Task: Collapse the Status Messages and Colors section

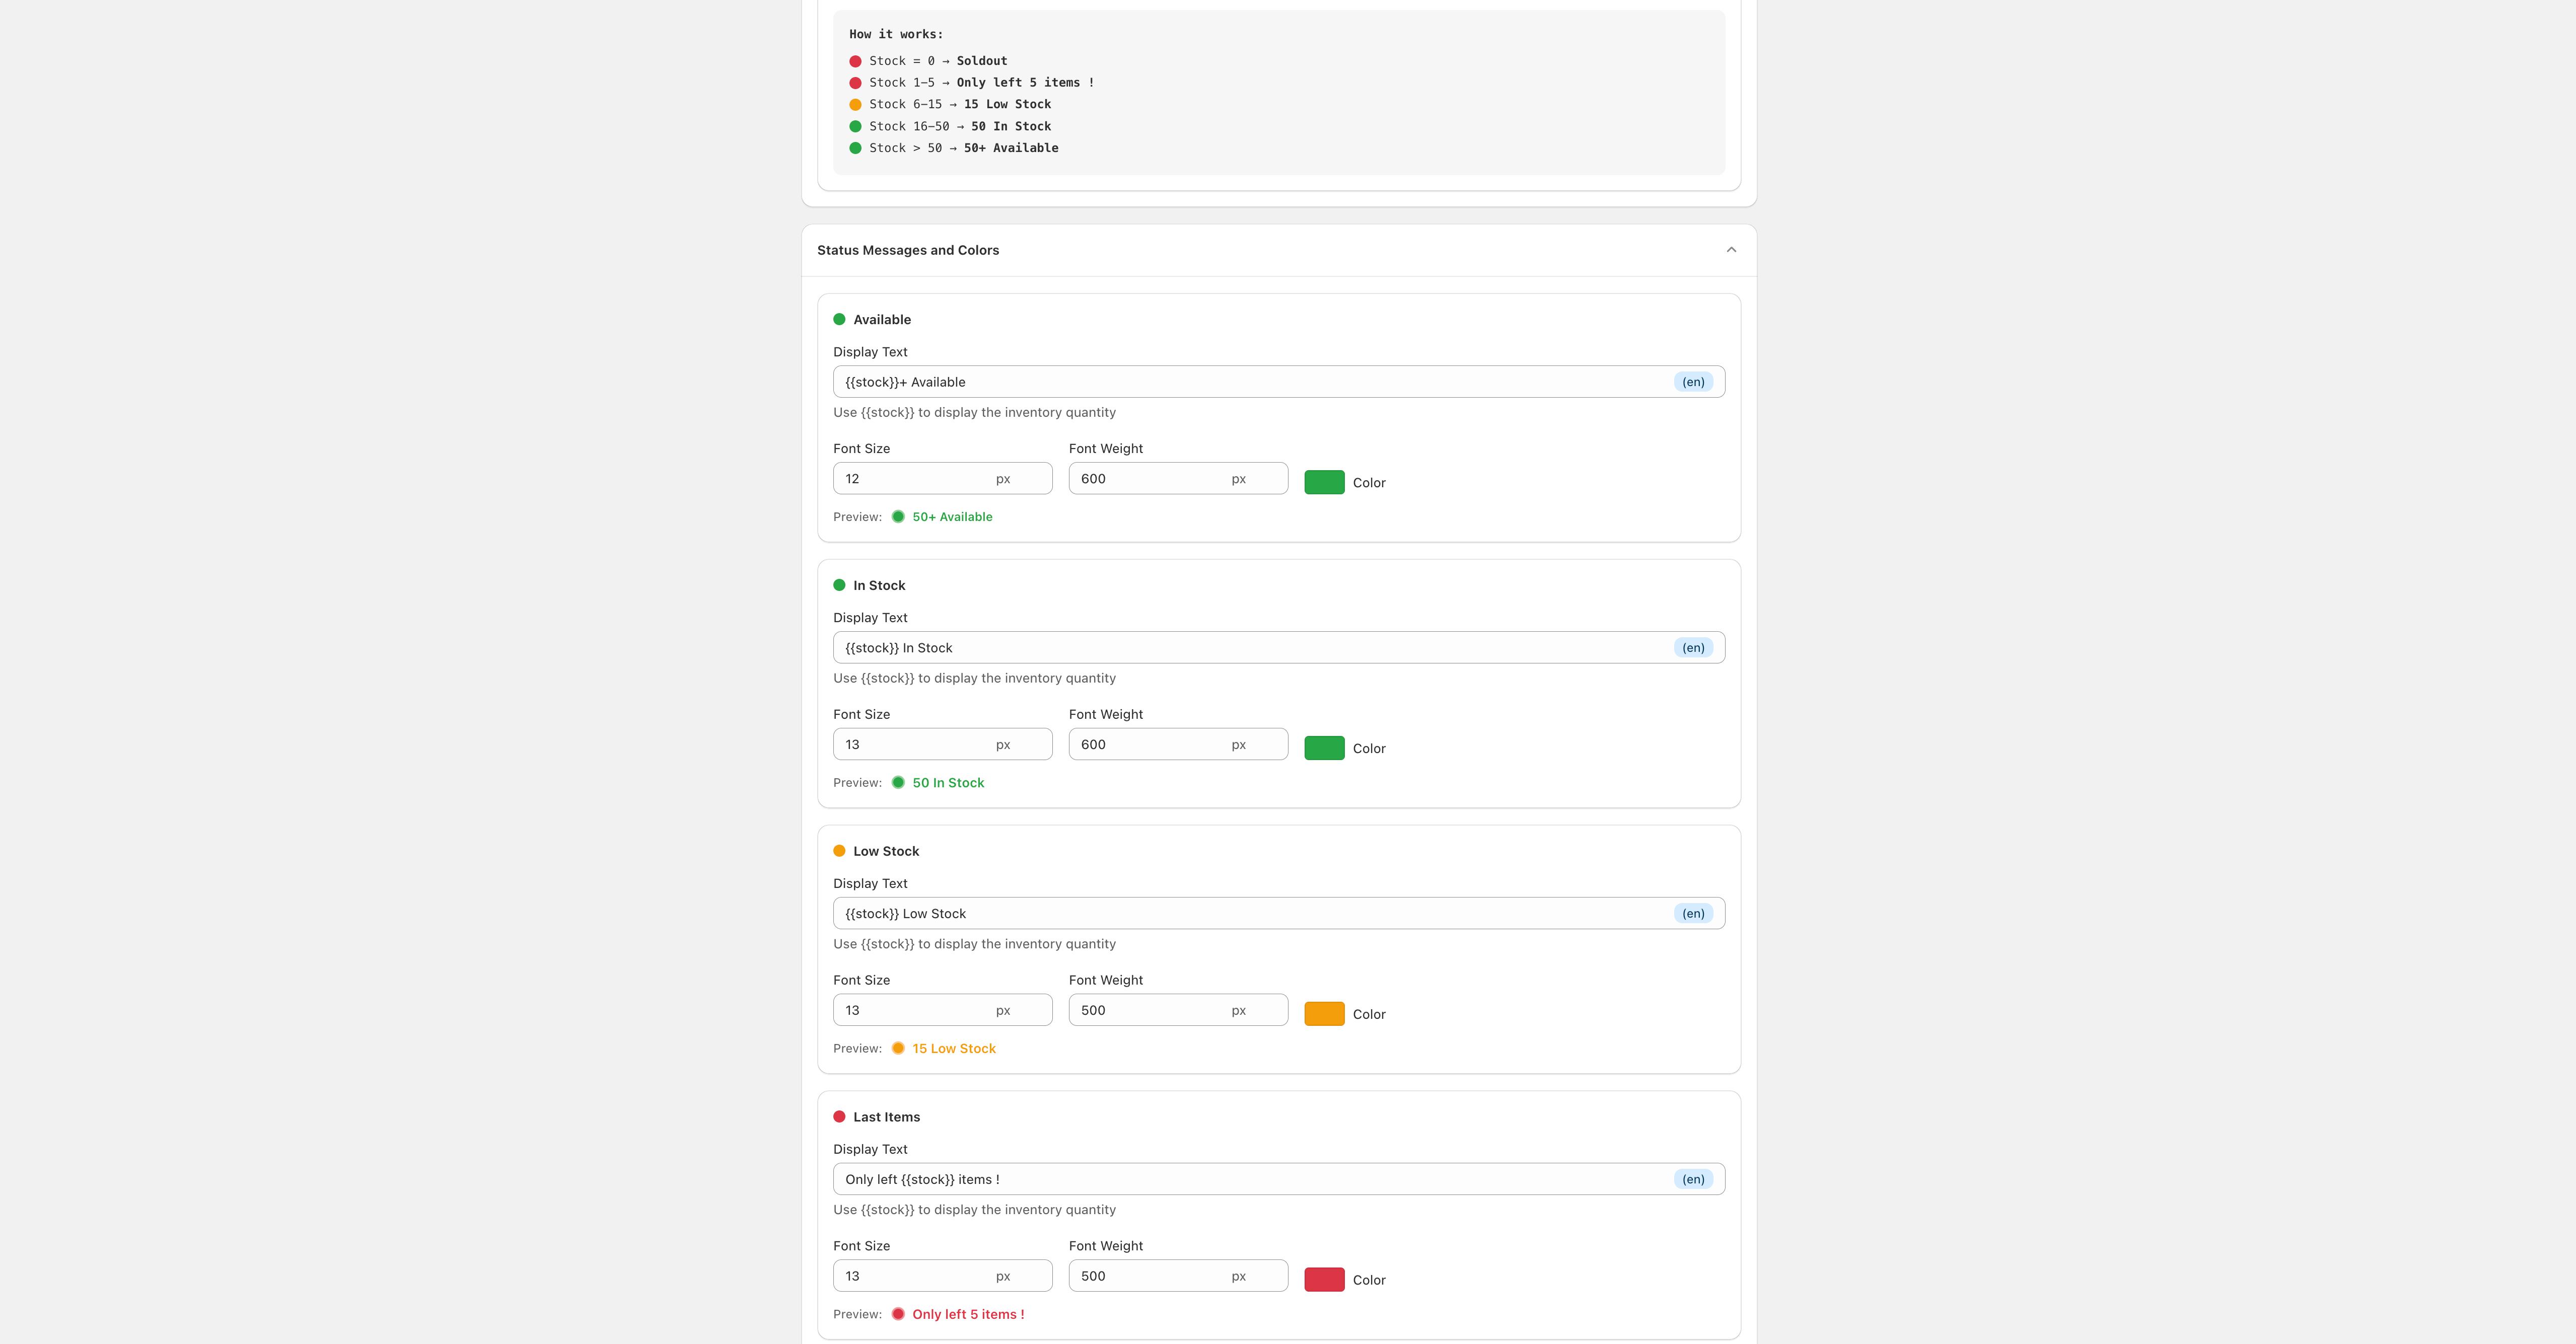Action: pyautogui.click(x=1731, y=250)
